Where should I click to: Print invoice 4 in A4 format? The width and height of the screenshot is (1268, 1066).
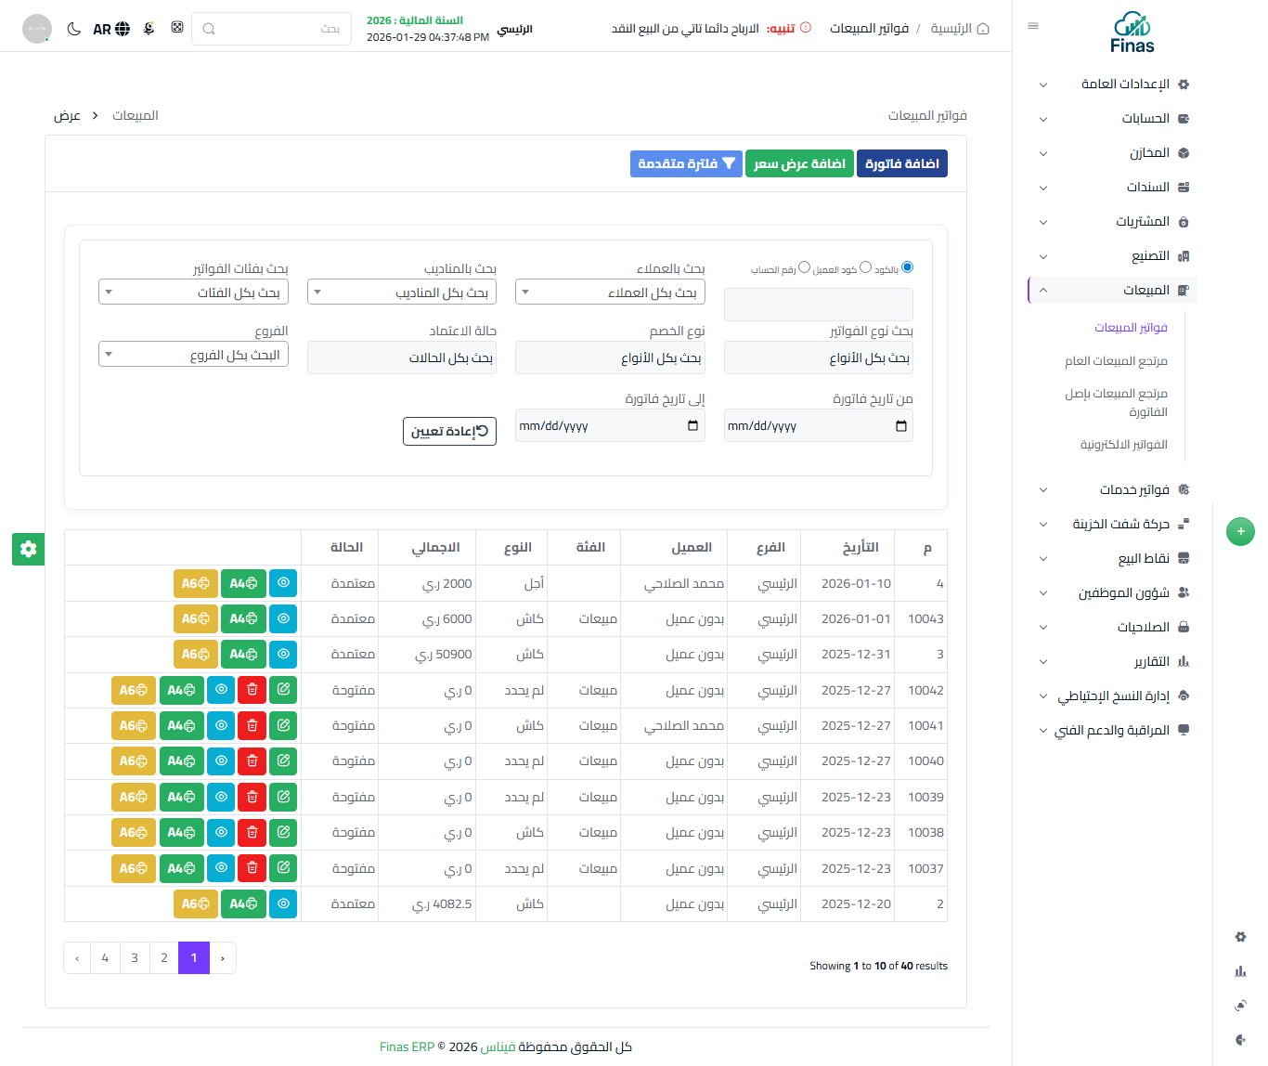[243, 583]
